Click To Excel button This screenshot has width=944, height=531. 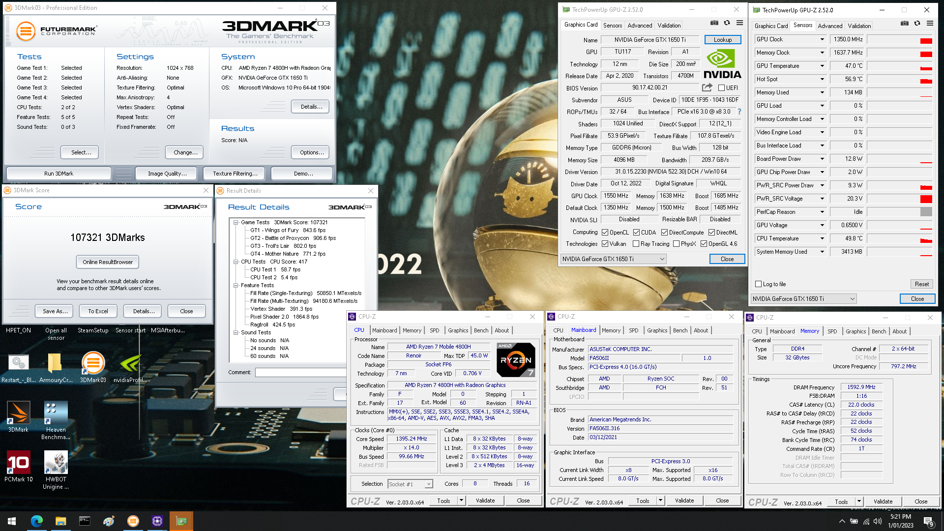[98, 311]
